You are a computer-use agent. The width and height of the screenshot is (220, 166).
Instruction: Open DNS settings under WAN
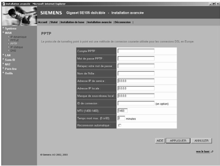pos(13,51)
